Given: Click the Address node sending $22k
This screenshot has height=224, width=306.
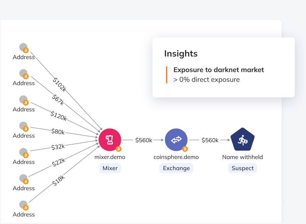Looking at the screenshot, I should click(x=23, y=179).
